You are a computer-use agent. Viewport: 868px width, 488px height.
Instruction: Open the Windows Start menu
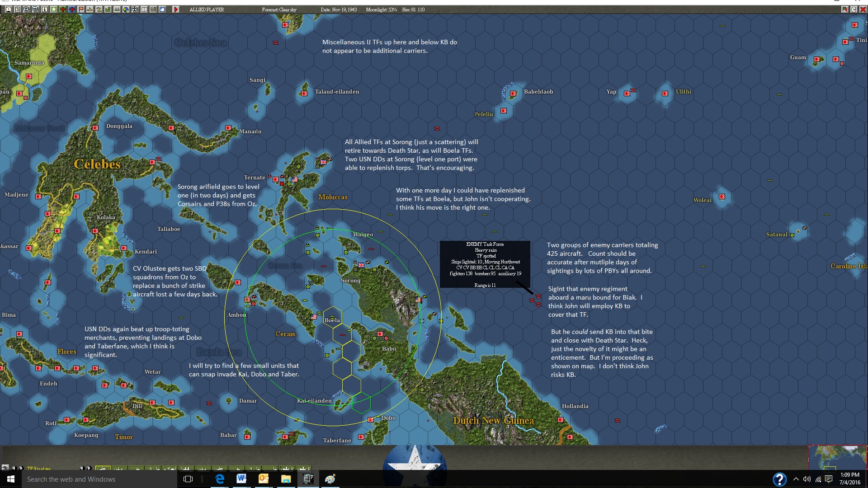(x=11, y=479)
